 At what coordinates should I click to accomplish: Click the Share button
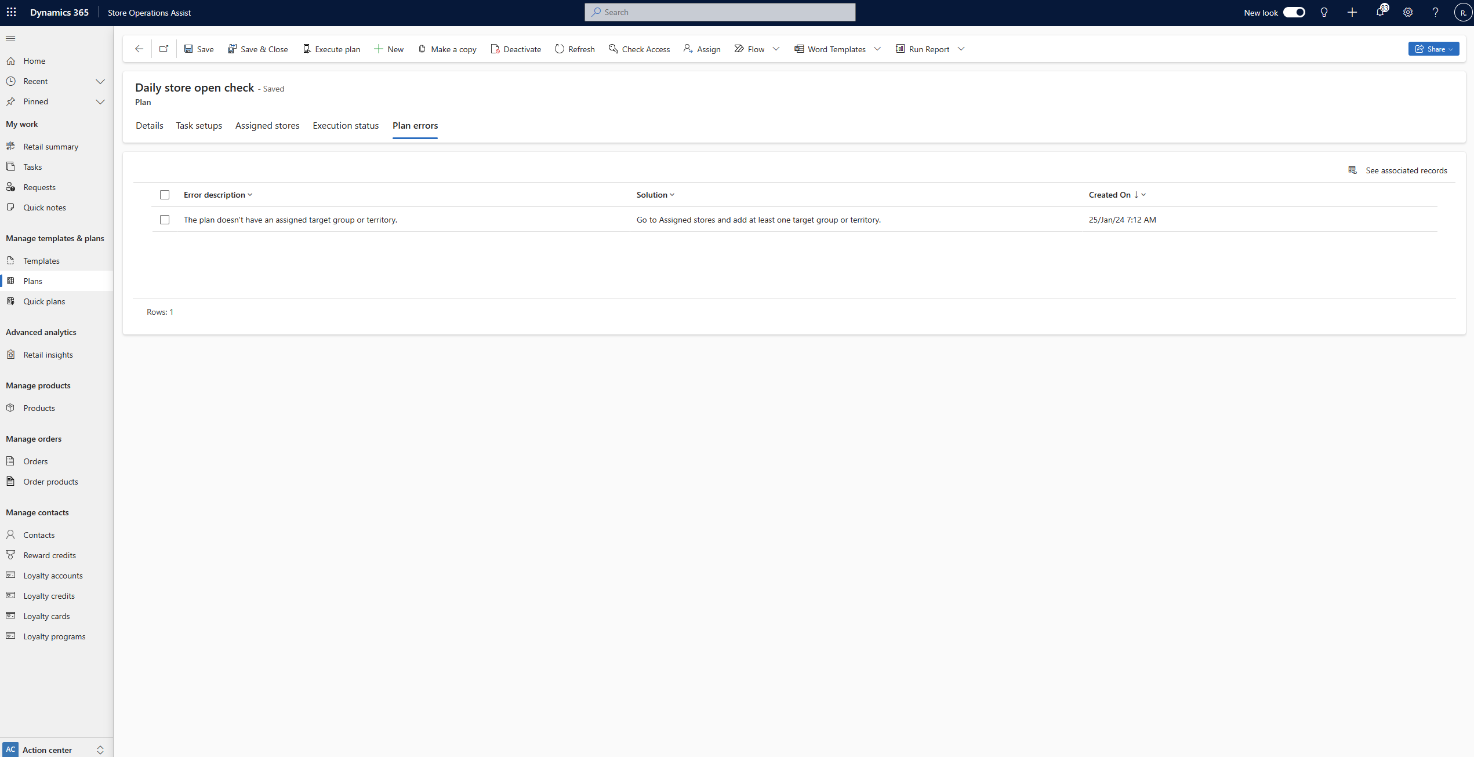point(1432,48)
